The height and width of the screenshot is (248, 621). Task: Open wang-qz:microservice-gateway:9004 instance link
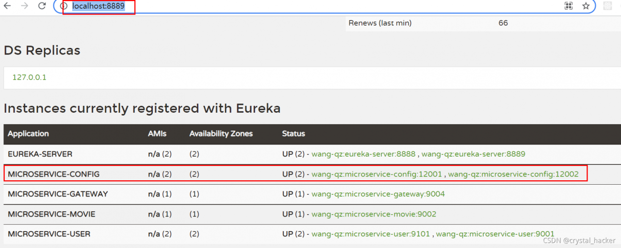click(378, 194)
